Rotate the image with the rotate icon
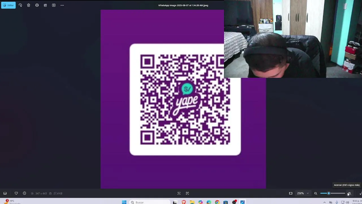Viewport: 362px width, 204px height. 20,5
